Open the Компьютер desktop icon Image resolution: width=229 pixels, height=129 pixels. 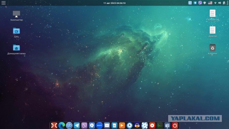click(x=16, y=16)
